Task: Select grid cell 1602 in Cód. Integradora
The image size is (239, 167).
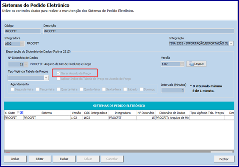Action: pyautogui.click(x=96, y=118)
